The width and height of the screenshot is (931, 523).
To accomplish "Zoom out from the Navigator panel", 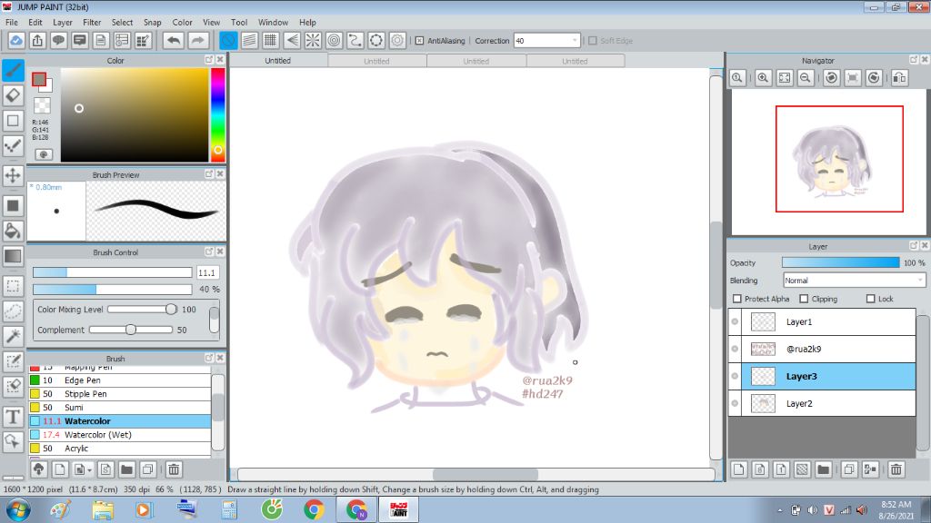I will 806,78.
